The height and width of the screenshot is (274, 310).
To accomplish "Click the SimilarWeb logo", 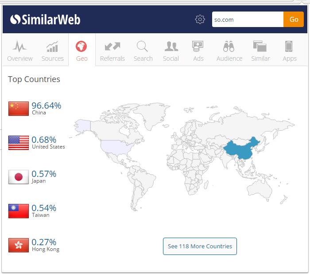I will click(45, 20).
